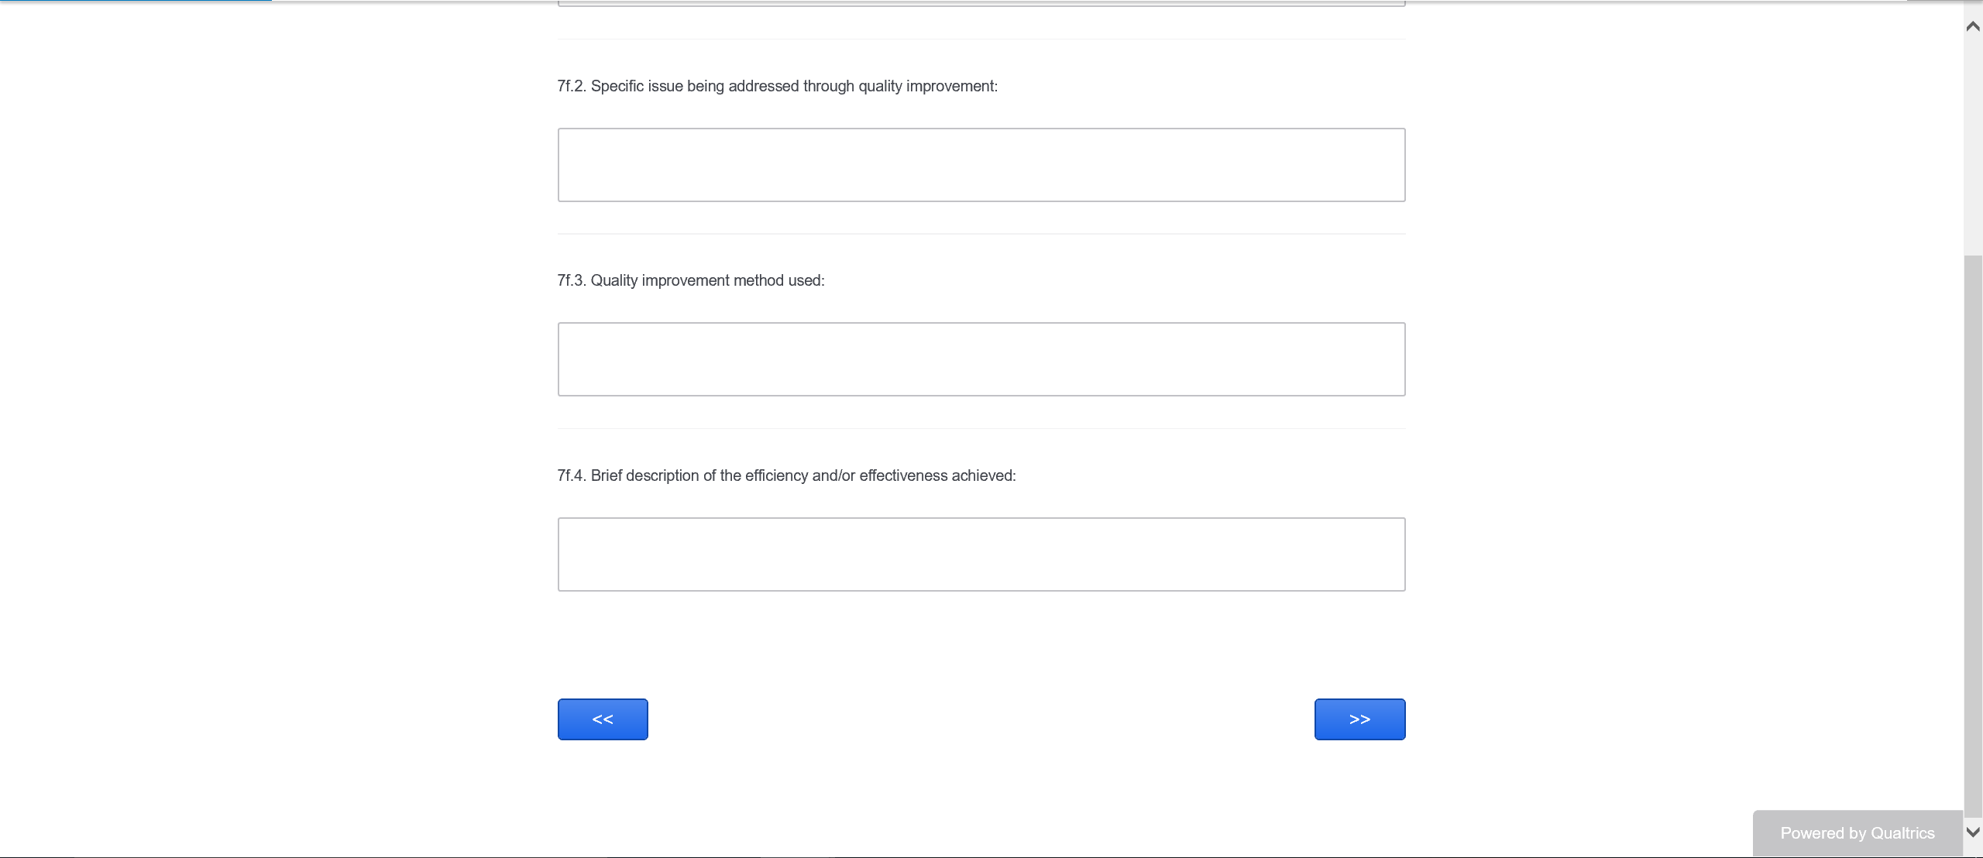Image resolution: width=1983 pixels, height=858 pixels.
Task: Focus the 7f.3 improvement method text box
Action: point(981,359)
